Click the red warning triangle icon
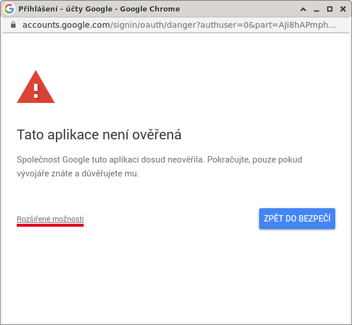Screen dimensions: 352x325 [36, 87]
